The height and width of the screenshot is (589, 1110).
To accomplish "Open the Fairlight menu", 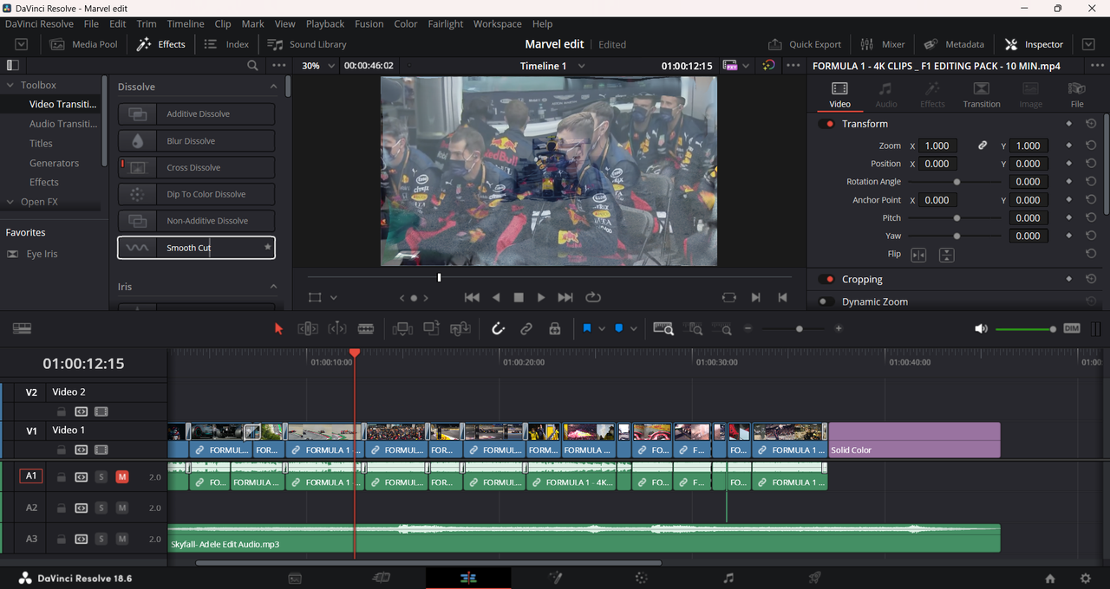I will coord(446,23).
